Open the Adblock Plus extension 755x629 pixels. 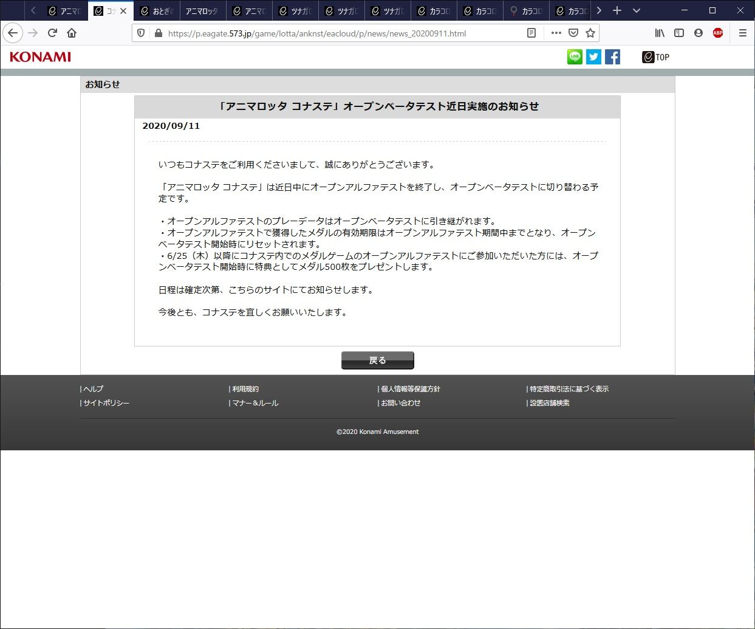pos(718,33)
